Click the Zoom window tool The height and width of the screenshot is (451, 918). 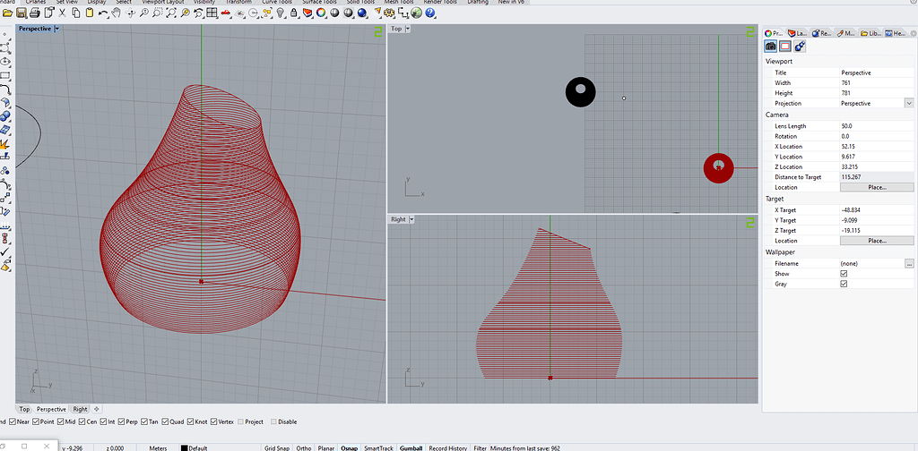point(157,13)
